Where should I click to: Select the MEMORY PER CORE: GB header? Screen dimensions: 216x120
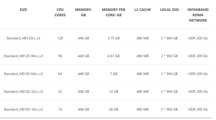tap(113, 12)
